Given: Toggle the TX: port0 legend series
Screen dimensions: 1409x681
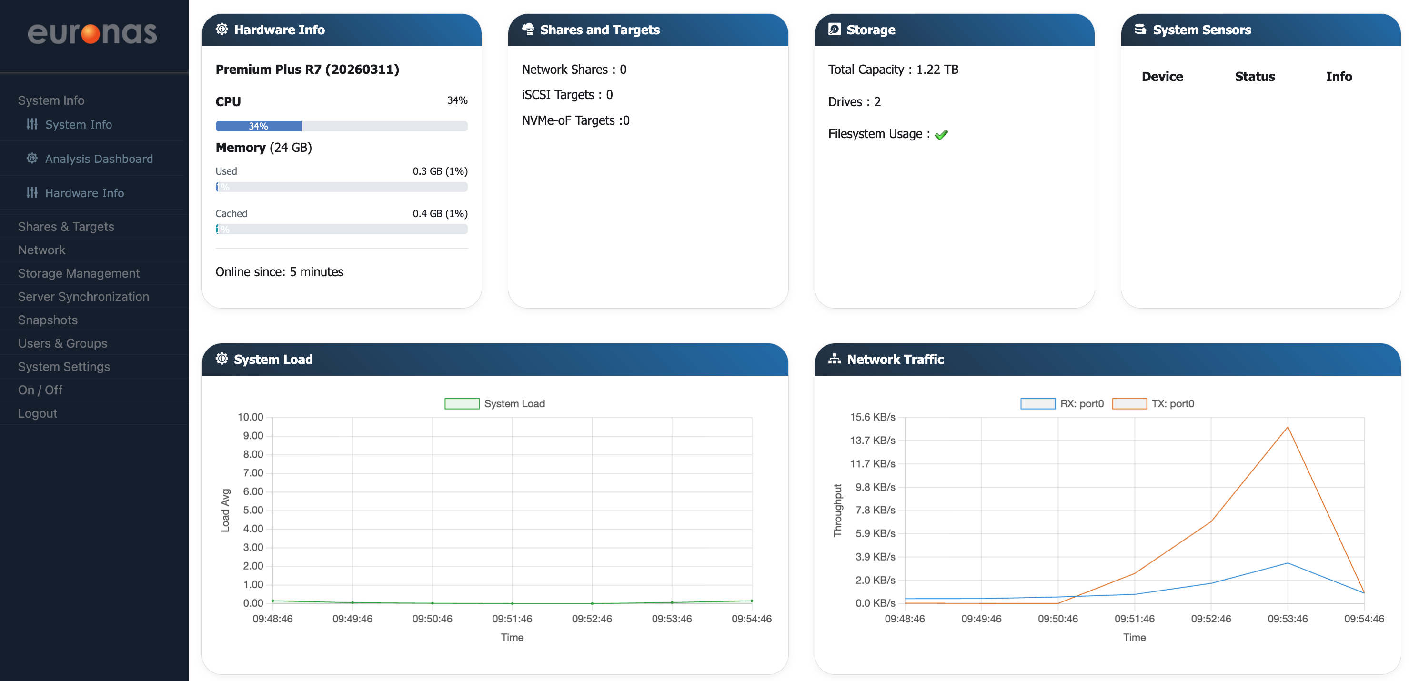Looking at the screenshot, I should [1153, 404].
